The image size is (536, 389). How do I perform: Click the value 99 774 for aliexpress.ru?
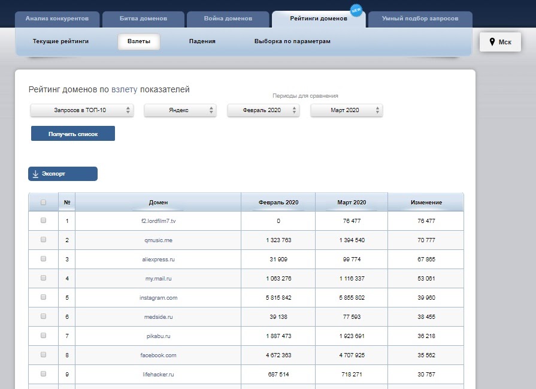tap(352, 260)
